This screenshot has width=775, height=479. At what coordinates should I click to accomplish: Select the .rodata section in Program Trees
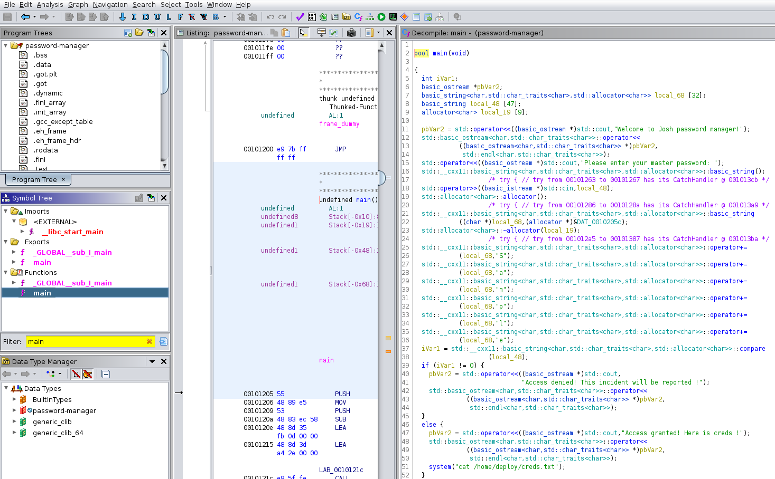[x=46, y=150]
